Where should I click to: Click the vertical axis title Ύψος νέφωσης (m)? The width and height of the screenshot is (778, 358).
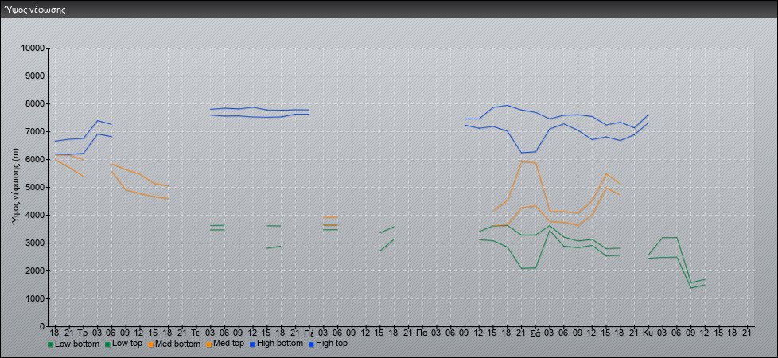coord(17,187)
